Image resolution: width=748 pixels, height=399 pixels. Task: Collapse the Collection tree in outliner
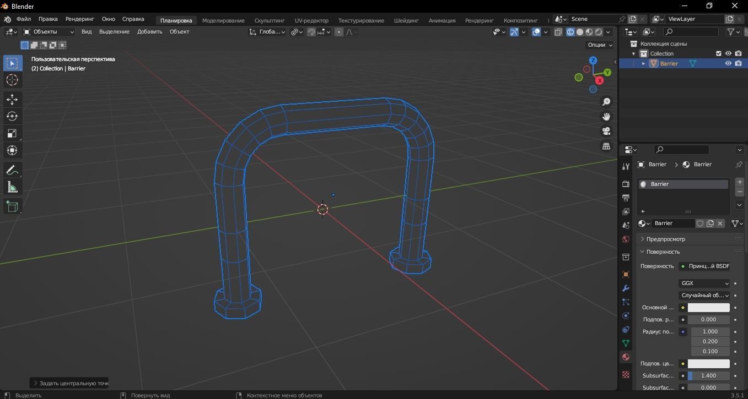633,53
